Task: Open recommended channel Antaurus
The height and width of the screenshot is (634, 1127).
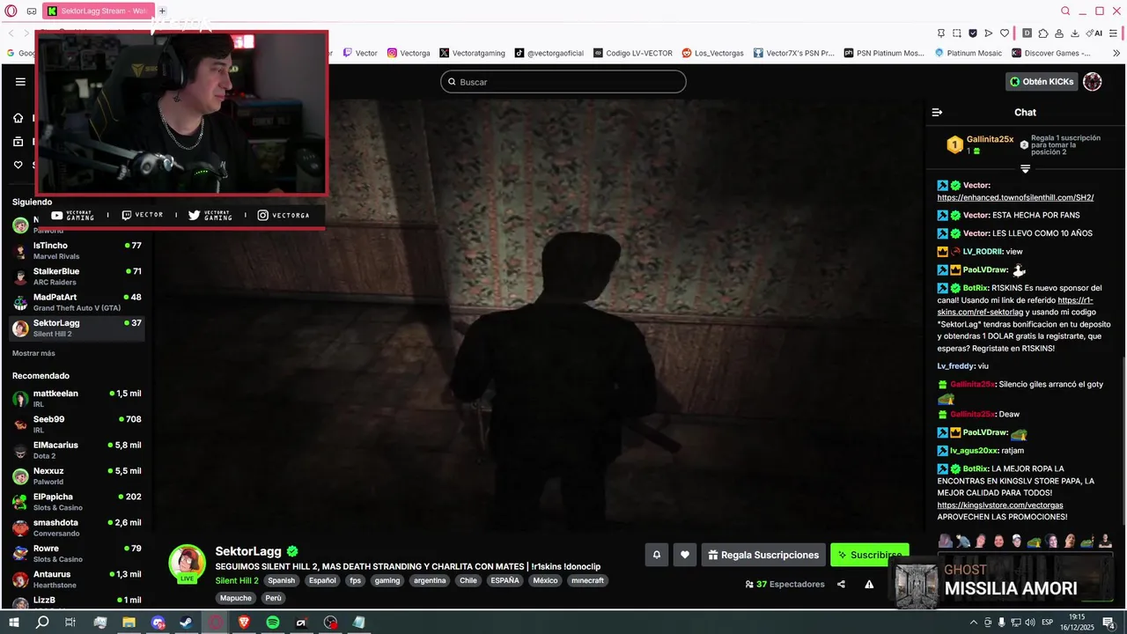Action: [x=77, y=579]
